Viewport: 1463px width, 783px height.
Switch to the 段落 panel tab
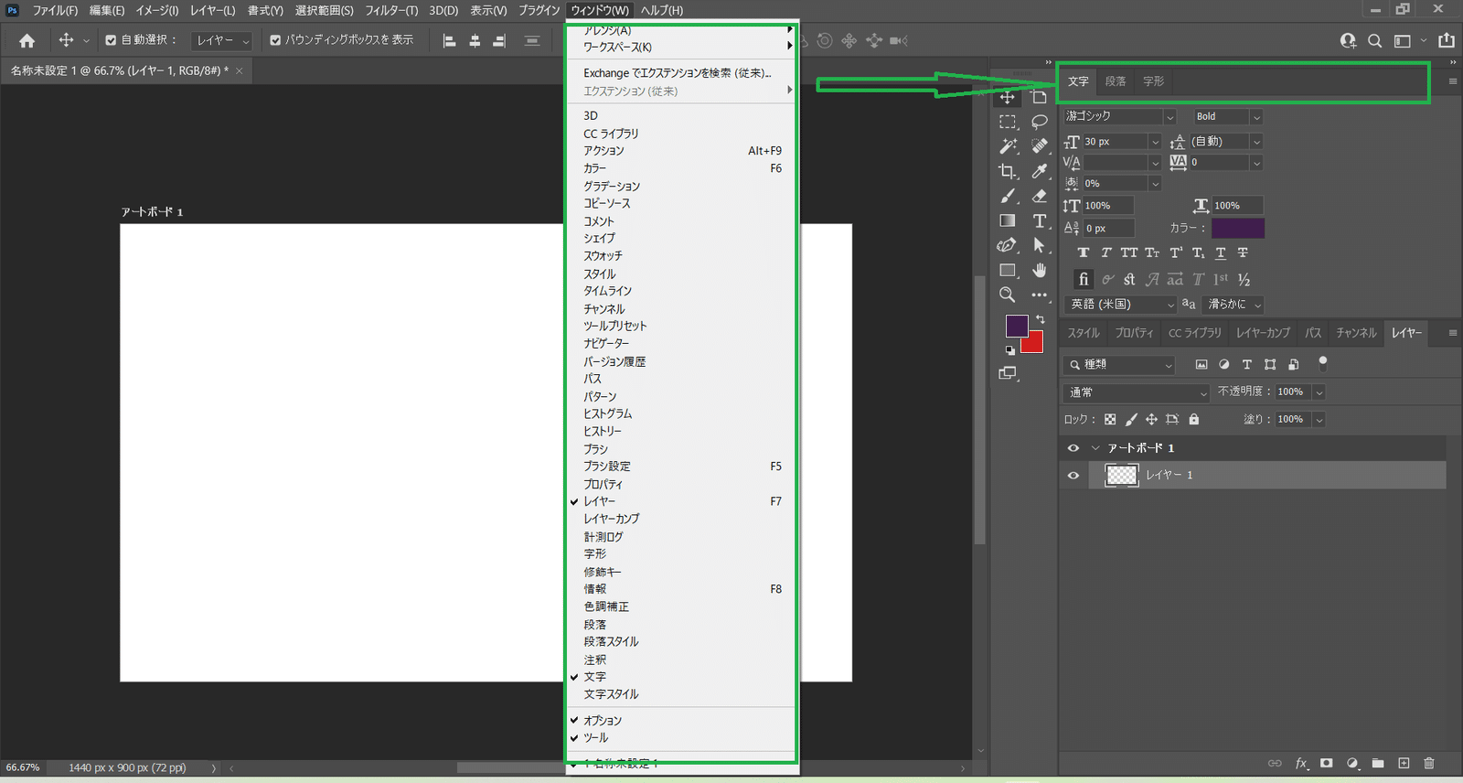click(x=1116, y=81)
